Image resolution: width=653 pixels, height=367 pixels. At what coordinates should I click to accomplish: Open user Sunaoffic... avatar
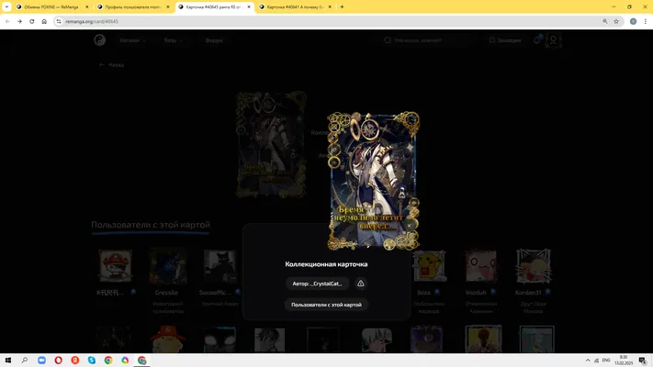click(220, 266)
